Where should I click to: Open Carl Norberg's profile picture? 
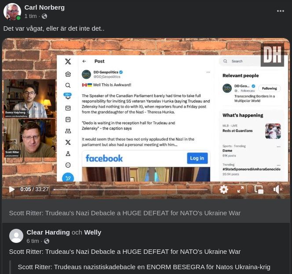(x=12, y=12)
